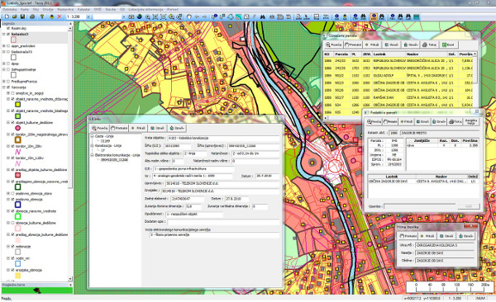Screen dimensions: 496x302
Task: Click Prikaži in the Označene parcele window
Action: coord(372,45)
